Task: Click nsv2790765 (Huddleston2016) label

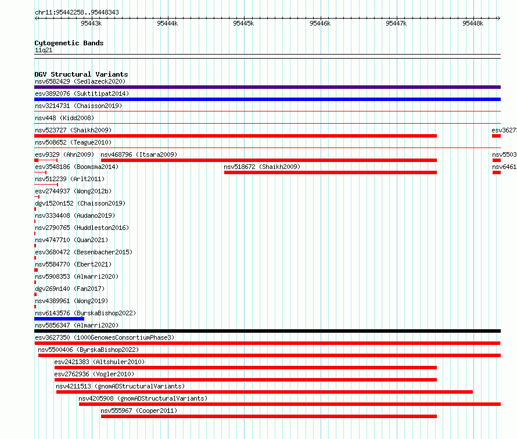Action: coord(82,228)
